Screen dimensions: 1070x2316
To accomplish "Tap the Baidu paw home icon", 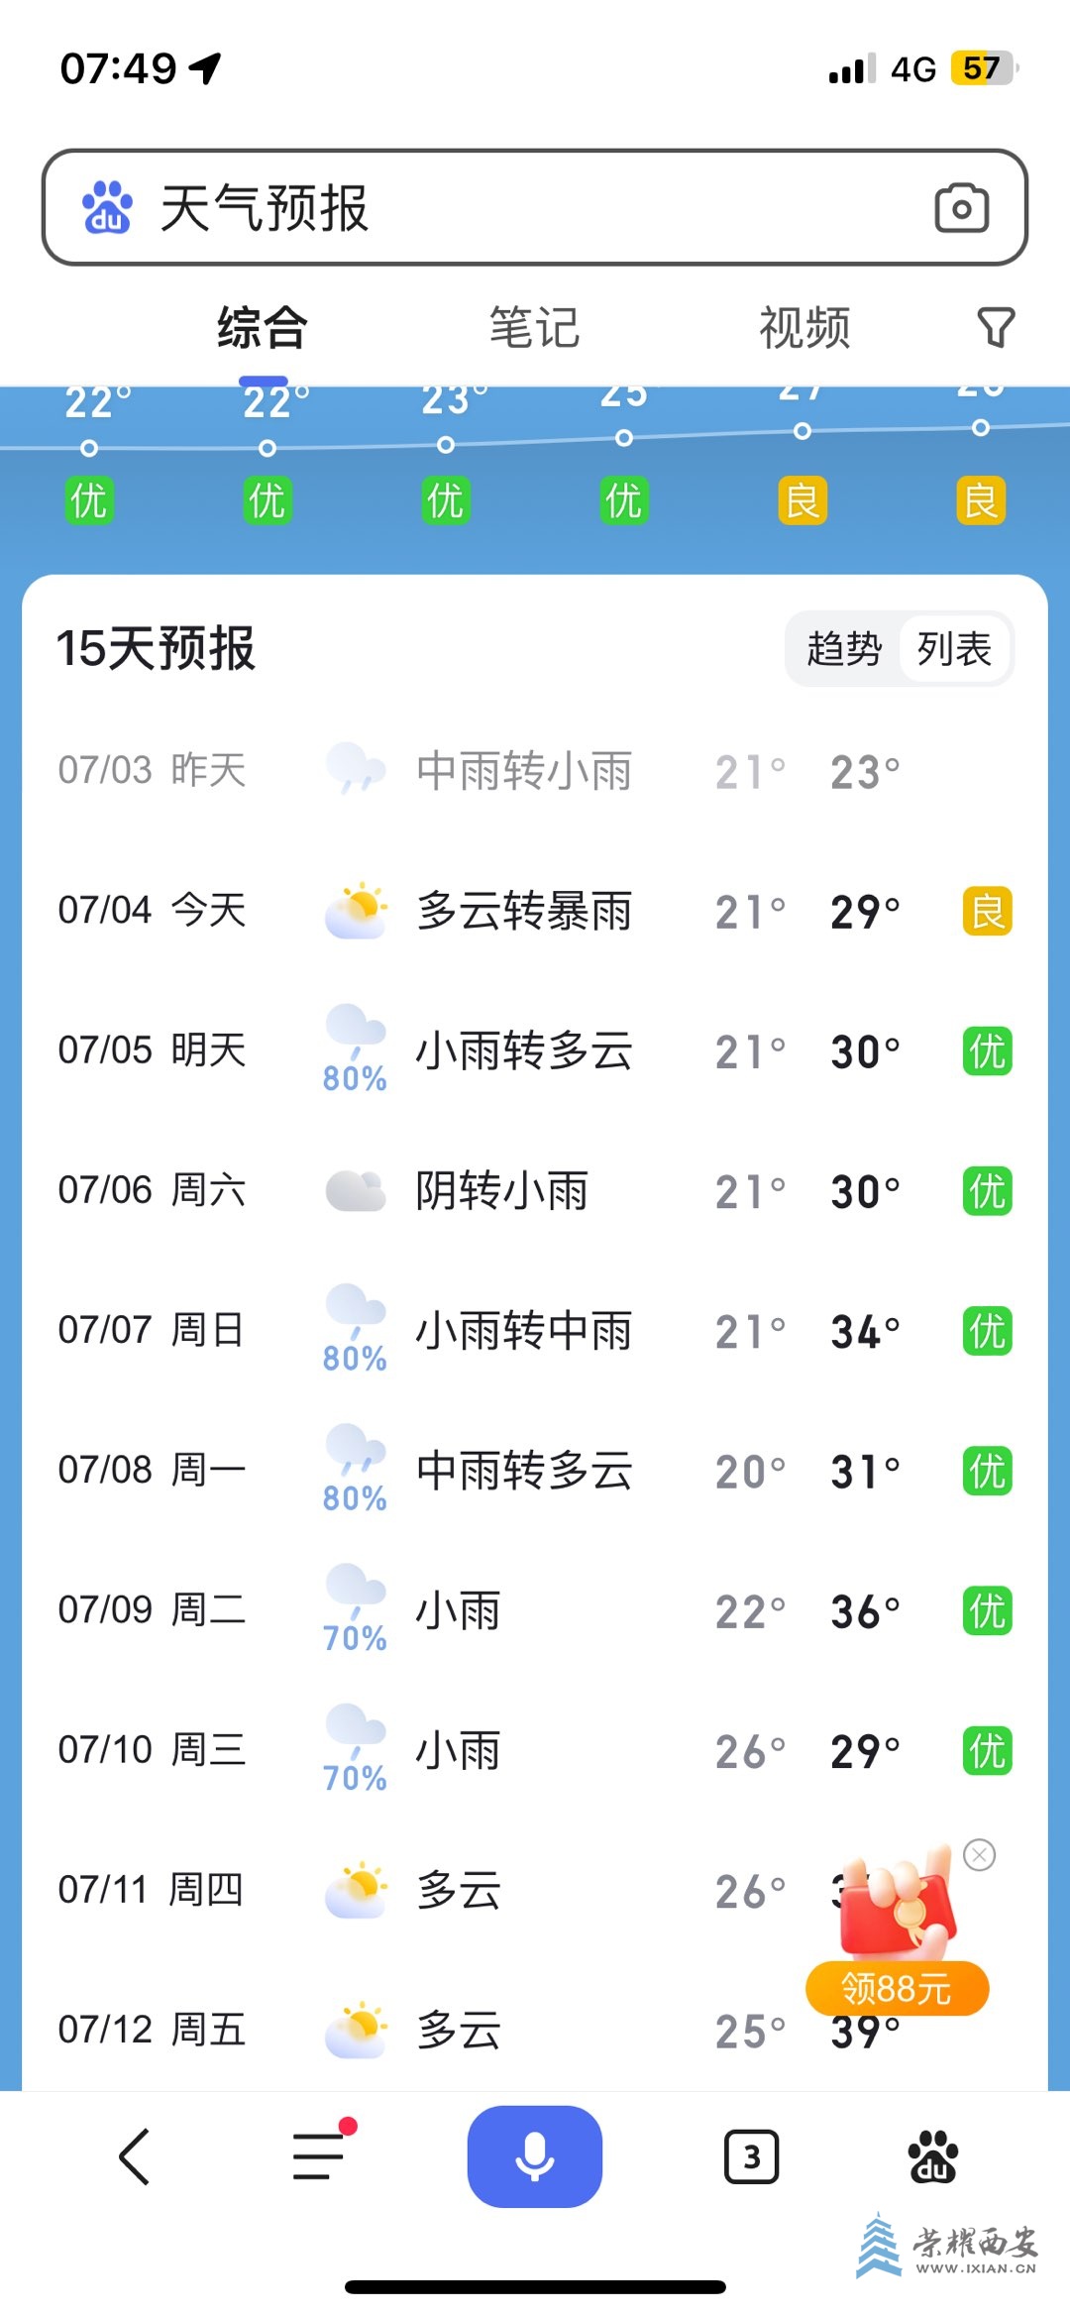I will 932,2156.
